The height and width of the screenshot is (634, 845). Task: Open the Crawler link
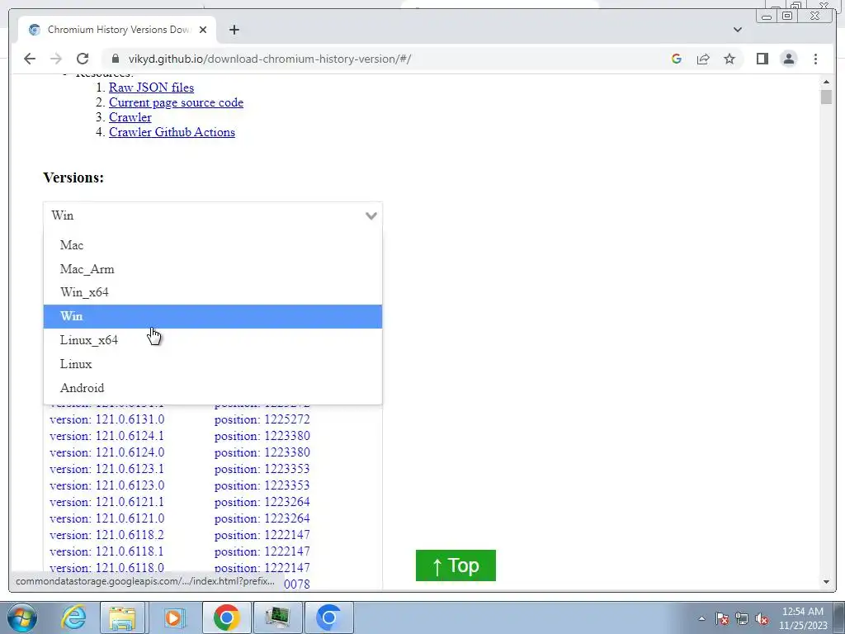tap(130, 117)
